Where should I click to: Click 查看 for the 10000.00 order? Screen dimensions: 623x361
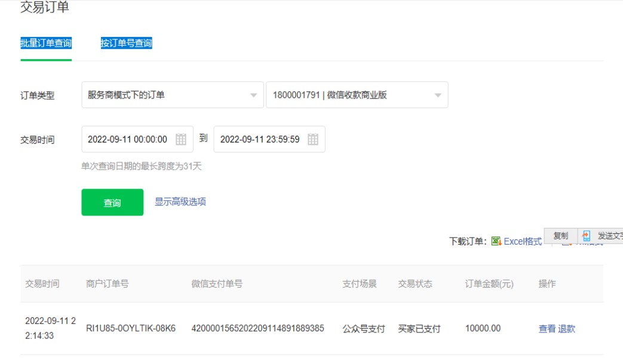[547, 329]
